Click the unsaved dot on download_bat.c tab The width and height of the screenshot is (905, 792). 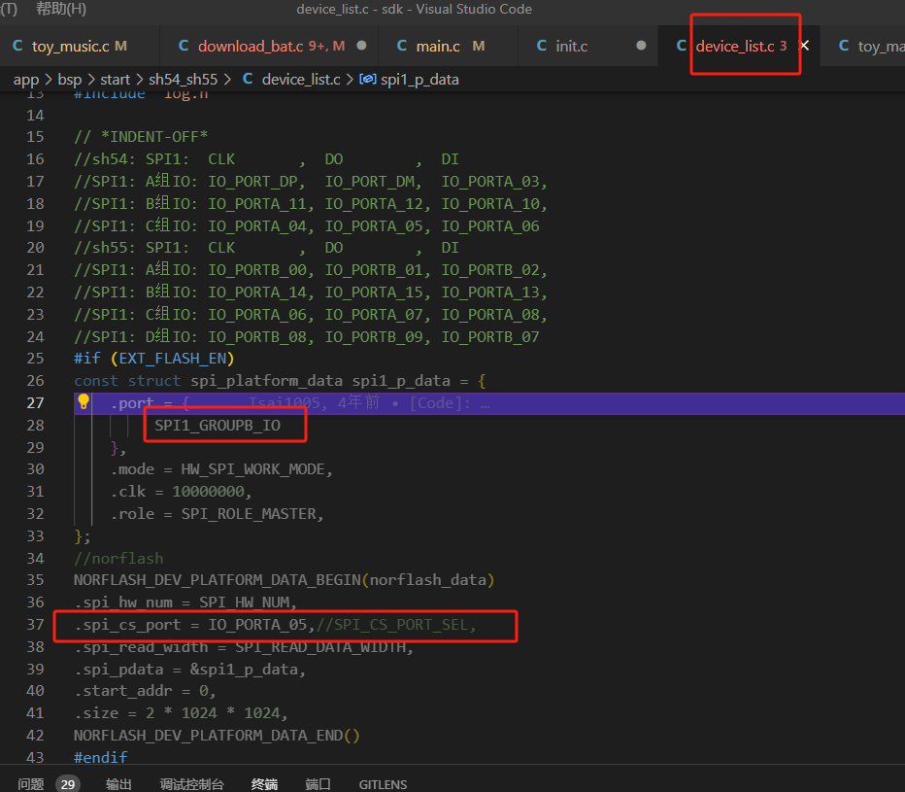coord(361,46)
